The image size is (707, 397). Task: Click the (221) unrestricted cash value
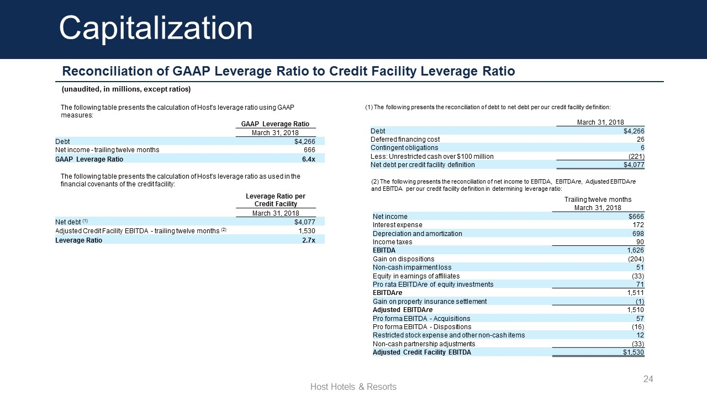point(637,156)
